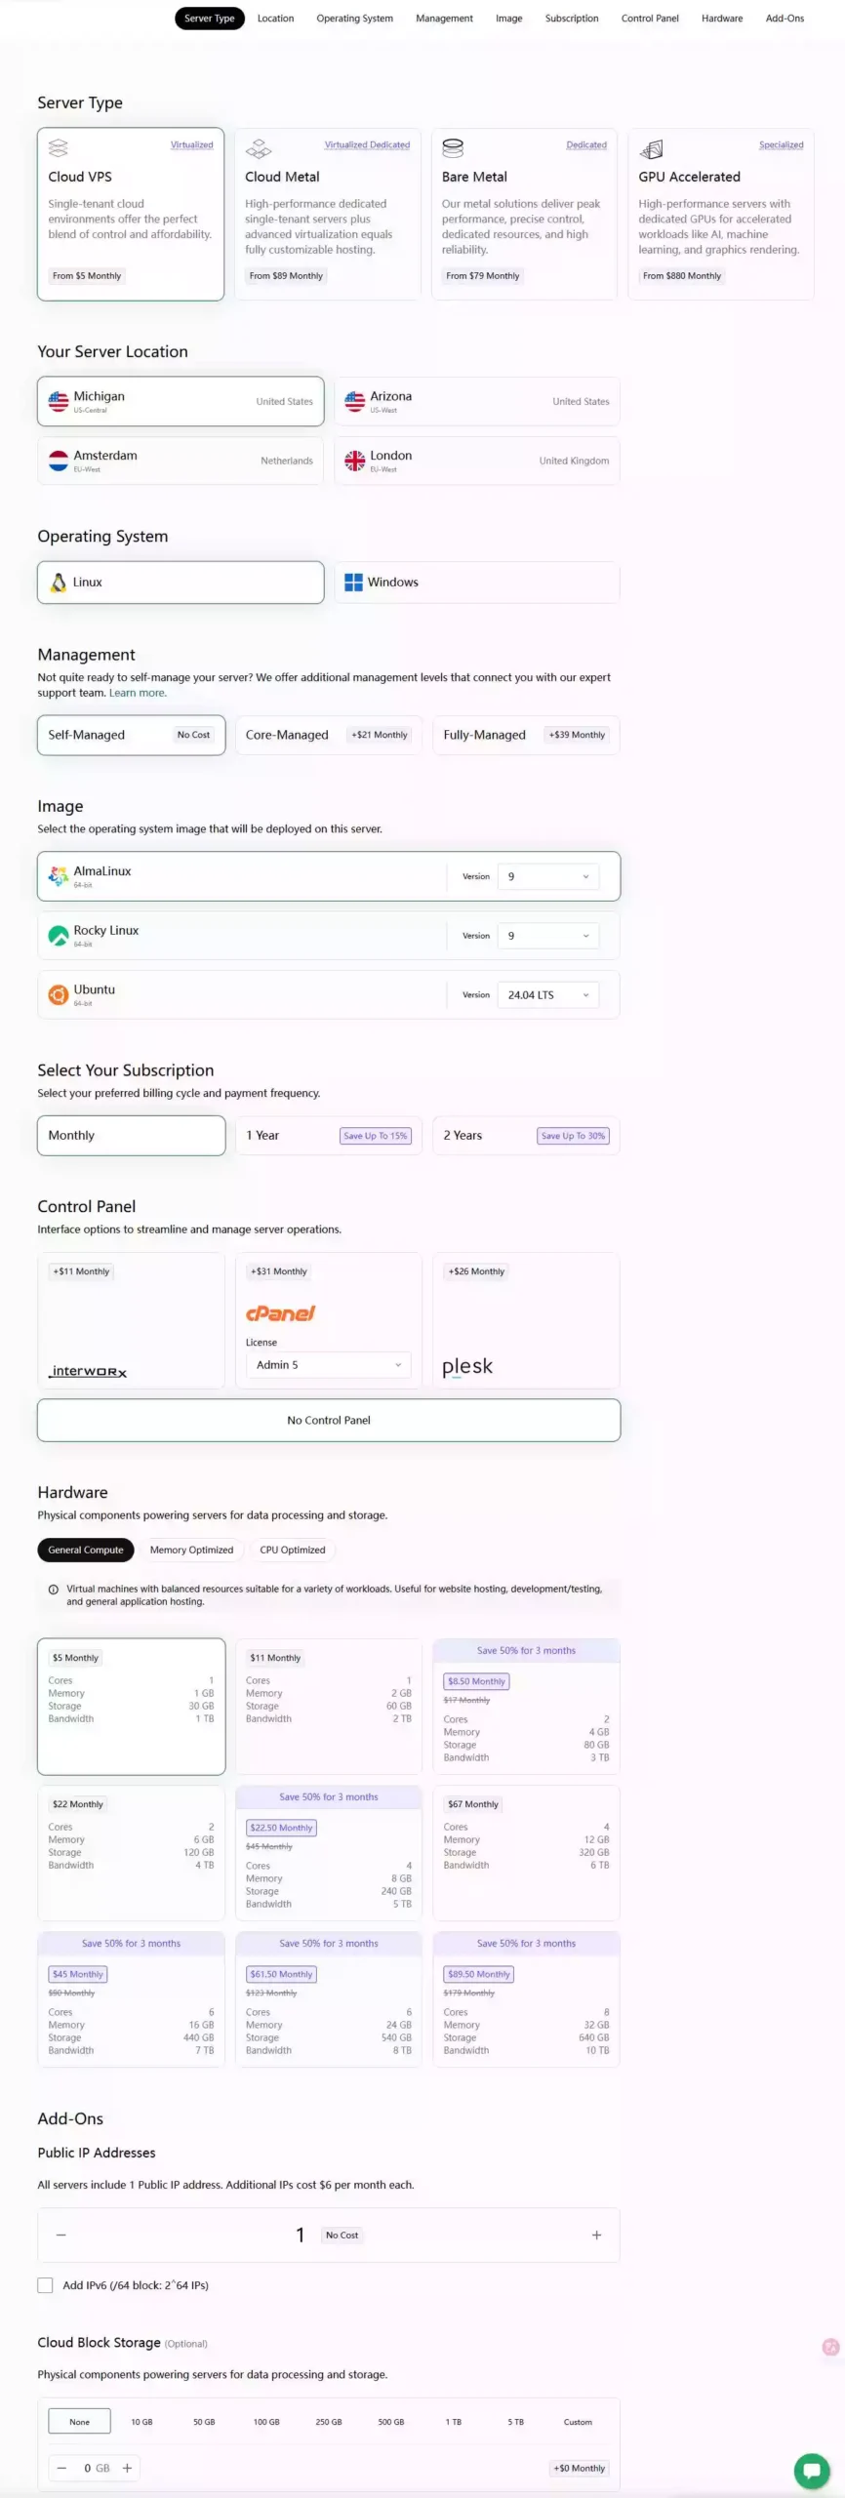
Task: Click the London UK flag icon
Action: (354, 461)
